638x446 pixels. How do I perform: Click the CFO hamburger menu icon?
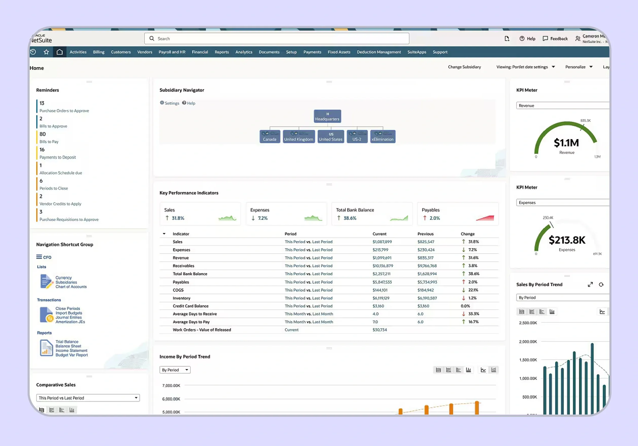pos(39,257)
